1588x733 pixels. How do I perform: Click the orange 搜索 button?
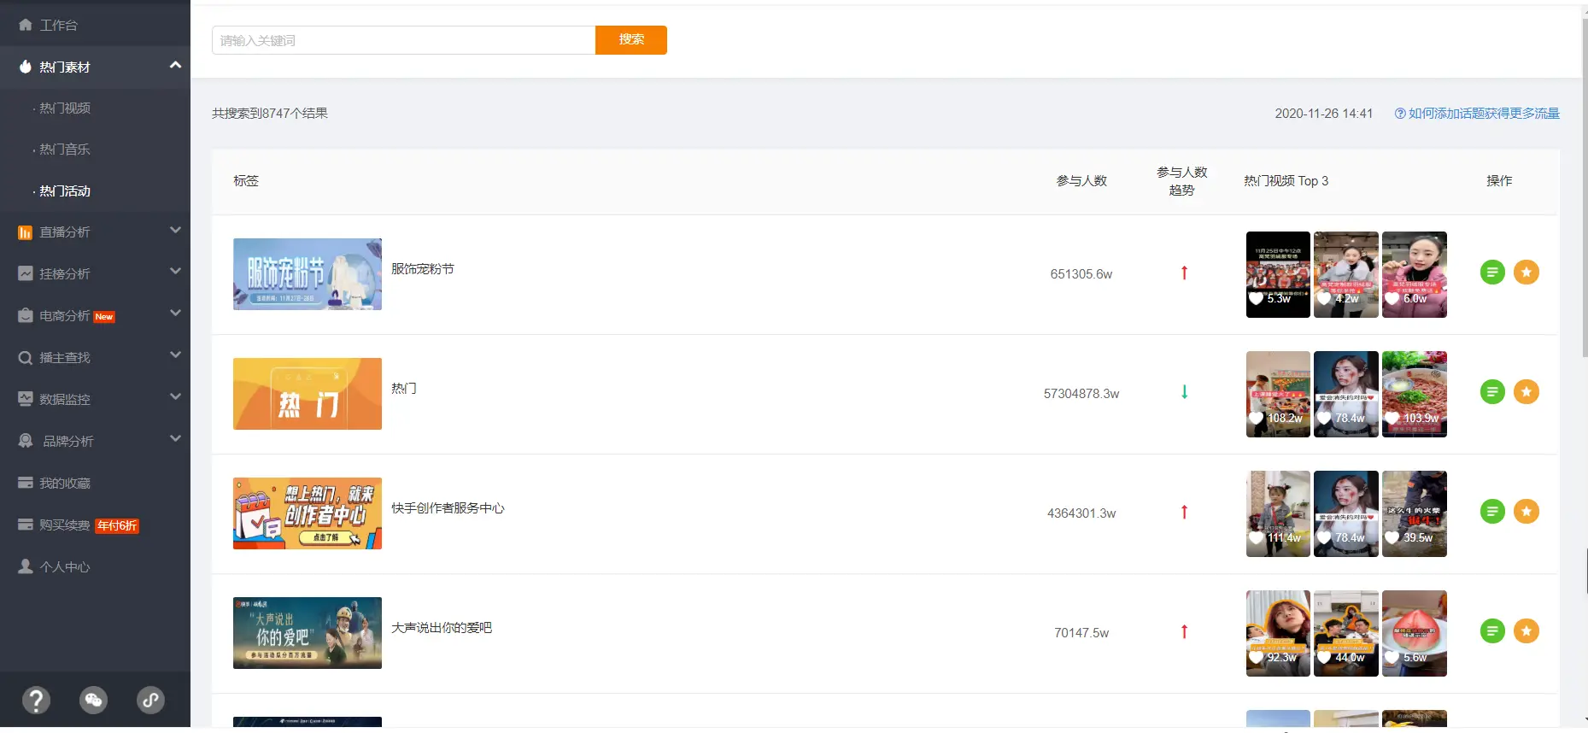coord(631,40)
